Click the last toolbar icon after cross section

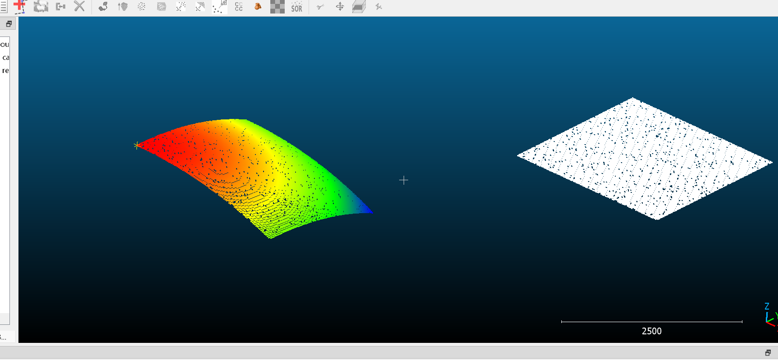pos(378,6)
